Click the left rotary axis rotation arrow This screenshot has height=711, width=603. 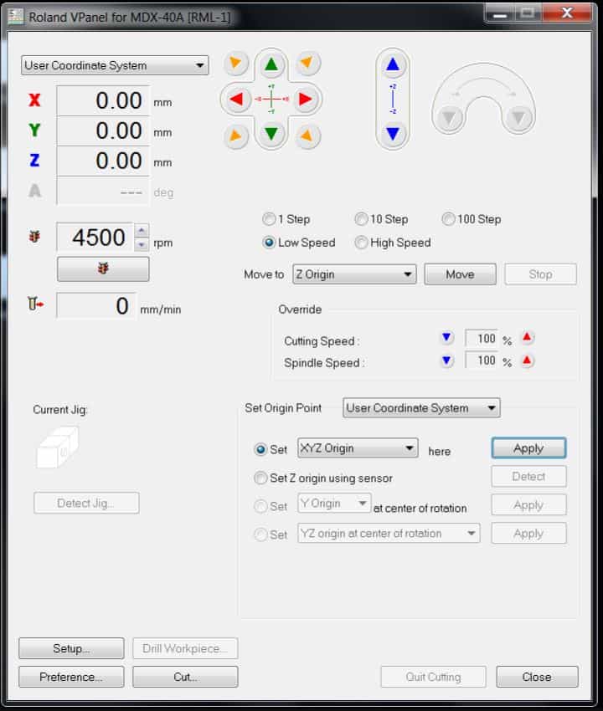click(x=449, y=118)
